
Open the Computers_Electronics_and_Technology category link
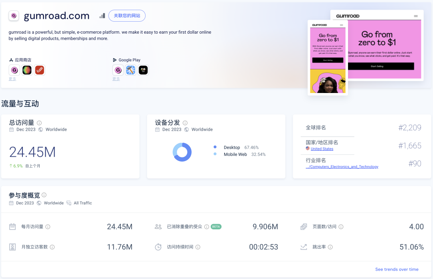click(342, 167)
